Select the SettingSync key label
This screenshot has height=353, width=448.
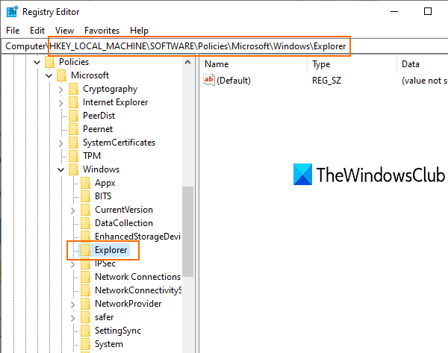pyautogui.click(x=118, y=331)
